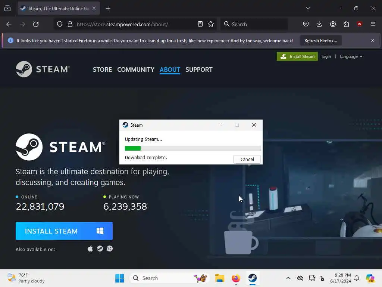Click the Steam logo in page header
This screenshot has height=287, width=382.
pyautogui.click(x=43, y=69)
